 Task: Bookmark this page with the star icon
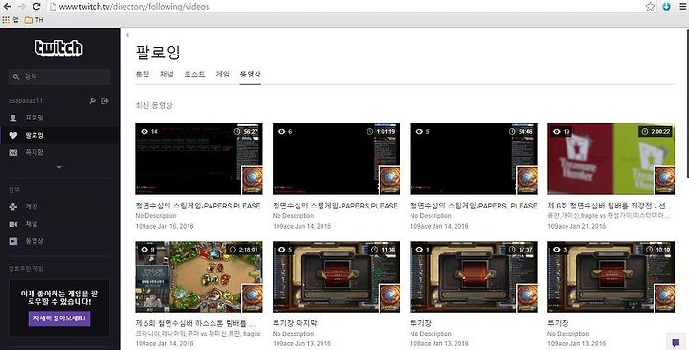pyautogui.click(x=651, y=6)
